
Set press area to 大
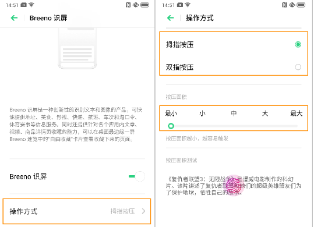tap(265, 114)
